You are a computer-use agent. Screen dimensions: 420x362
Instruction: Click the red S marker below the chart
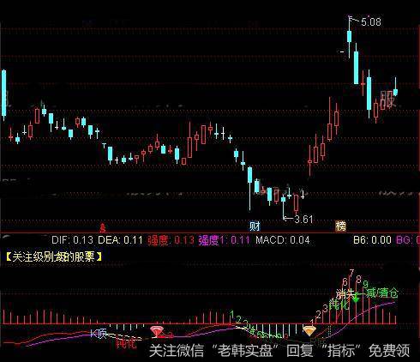(x=103, y=228)
